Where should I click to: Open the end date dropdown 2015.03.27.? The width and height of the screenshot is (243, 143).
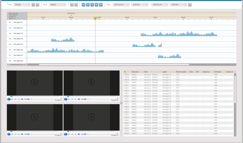(x=160, y=5)
